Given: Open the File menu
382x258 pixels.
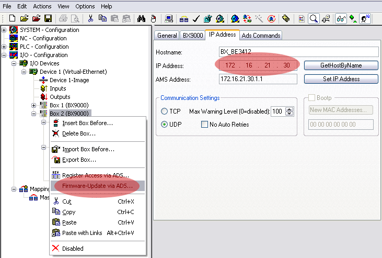Looking at the screenshot, I should tap(7, 6).
